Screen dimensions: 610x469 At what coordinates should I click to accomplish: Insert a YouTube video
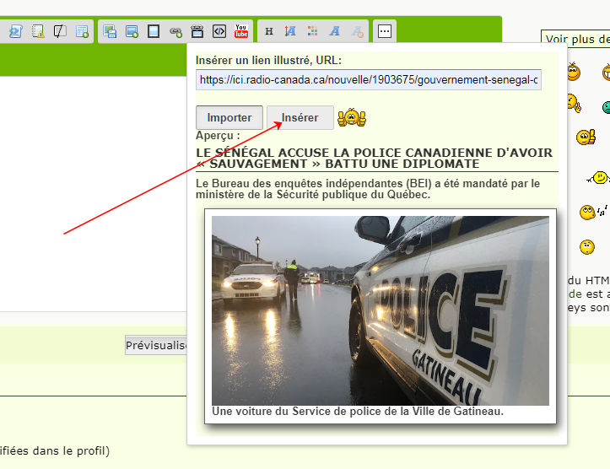pyautogui.click(x=241, y=31)
